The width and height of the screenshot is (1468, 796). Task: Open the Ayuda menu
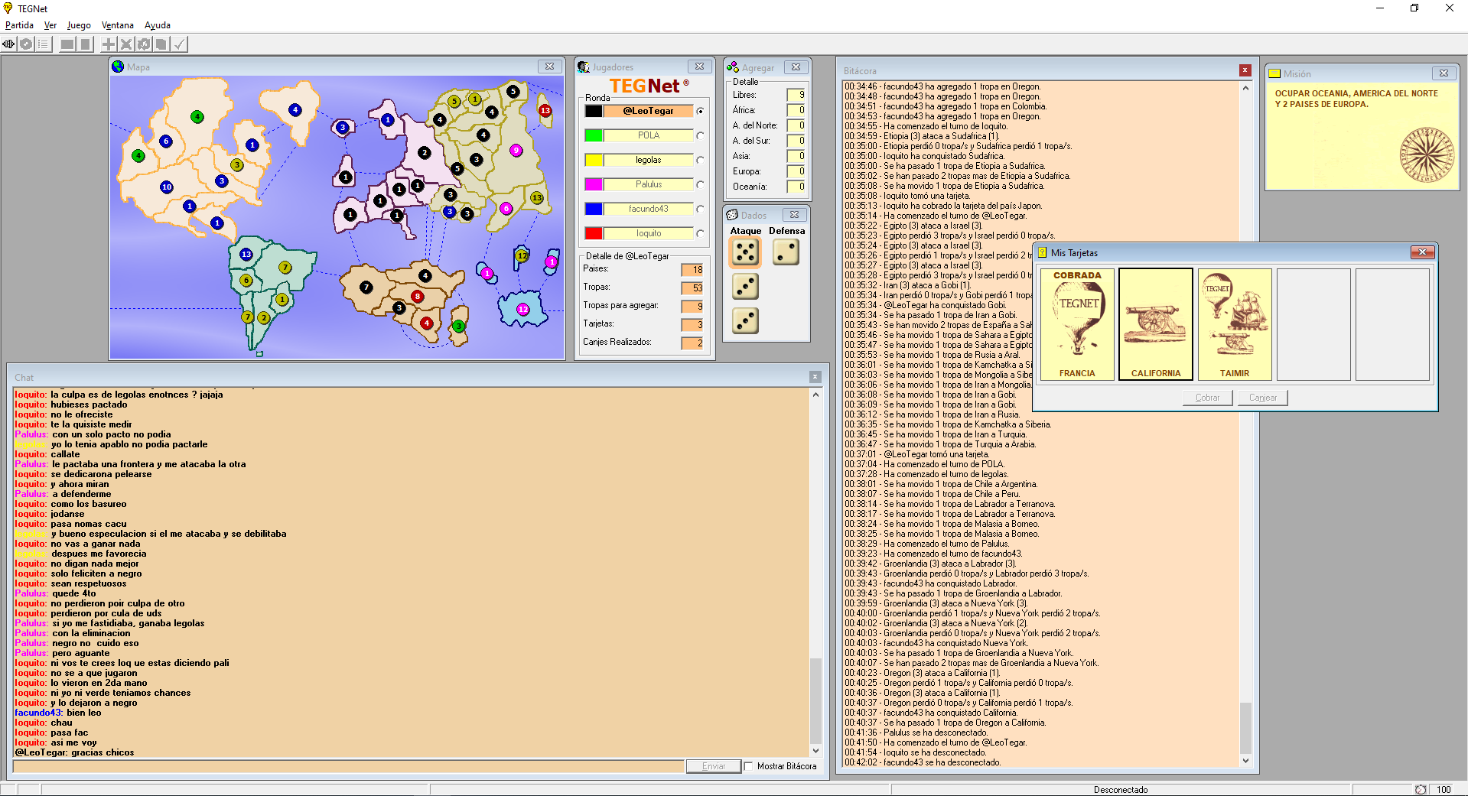click(158, 25)
